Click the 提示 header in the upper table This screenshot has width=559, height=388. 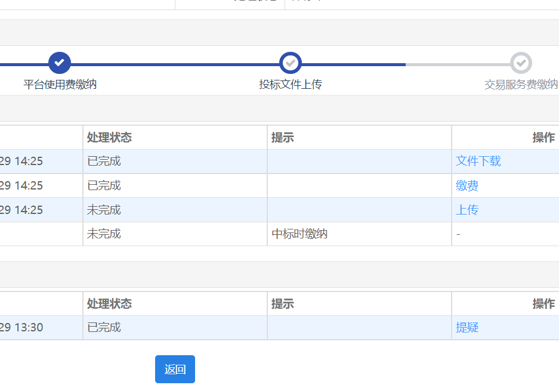(x=283, y=138)
